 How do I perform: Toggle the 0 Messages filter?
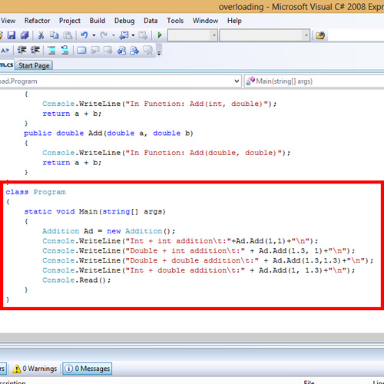(88, 369)
